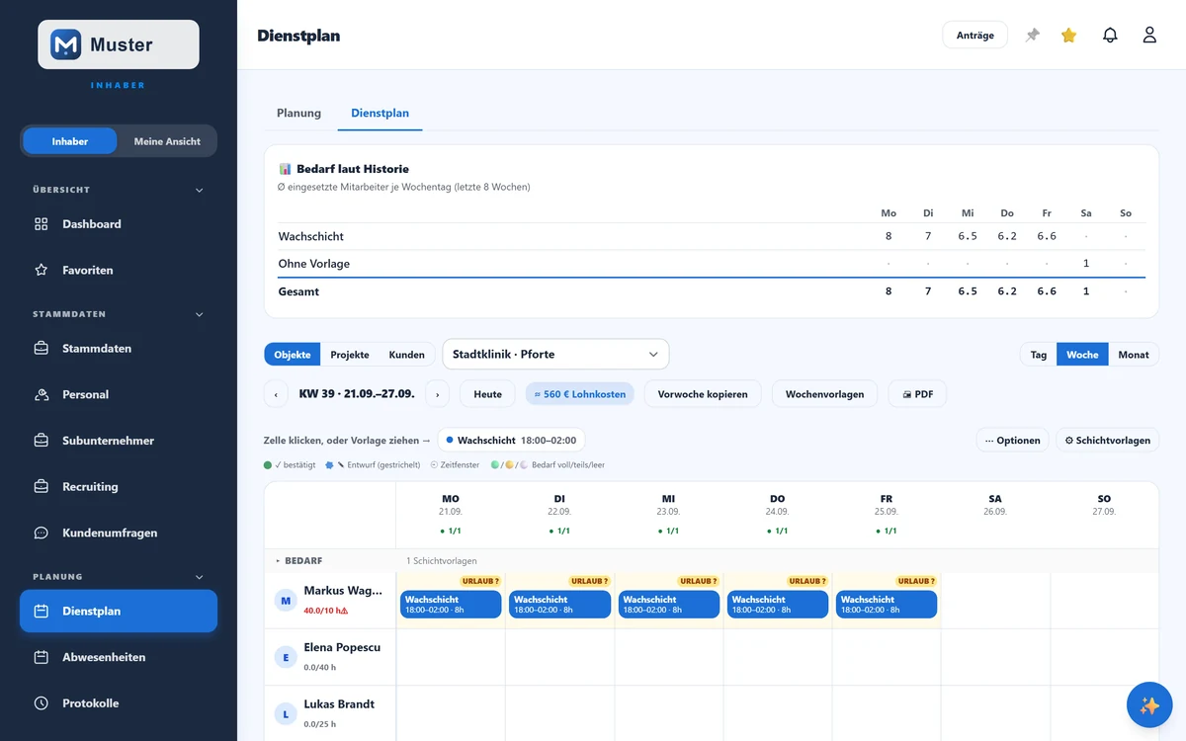
Task: Select the Wachschicht 18:00–02:00 template chip
Action: 512,441
